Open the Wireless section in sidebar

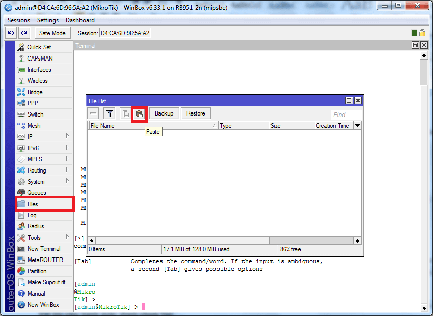pyautogui.click(x=37, y=81)
